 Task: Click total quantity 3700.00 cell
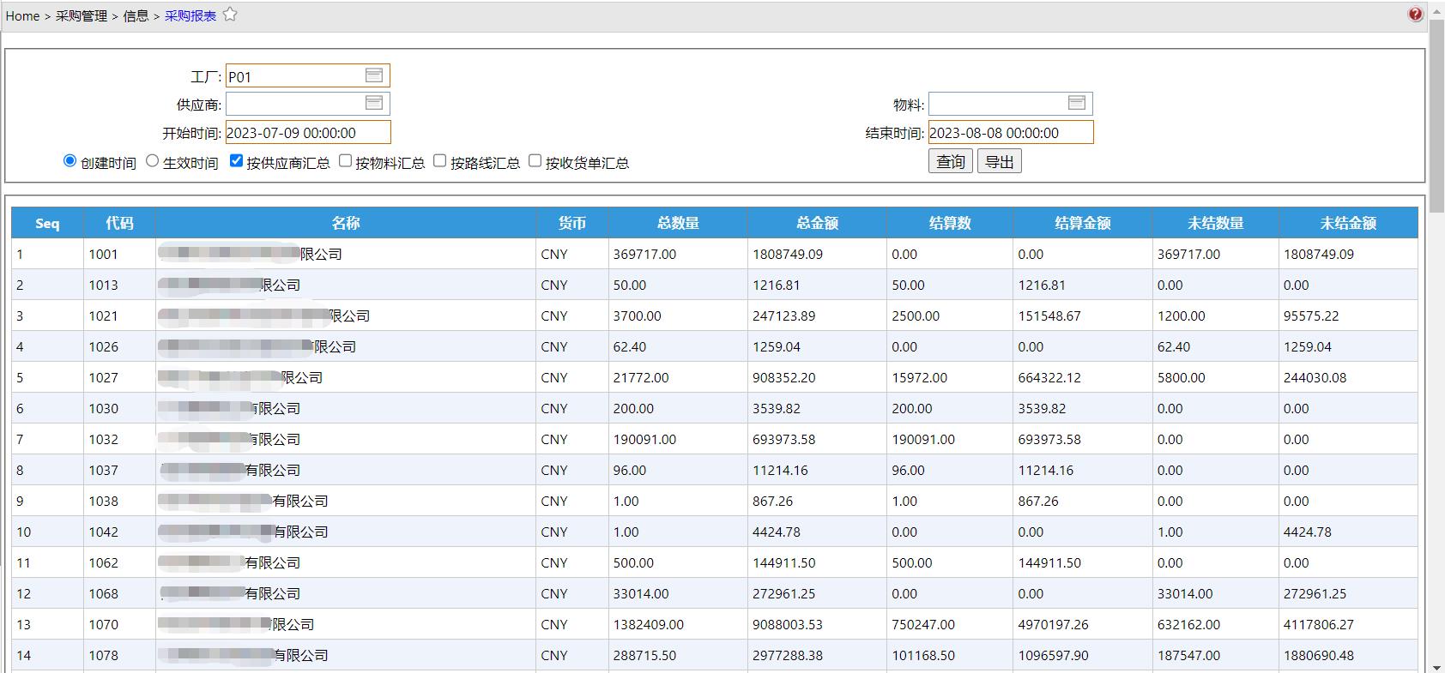tap(678, 315)
